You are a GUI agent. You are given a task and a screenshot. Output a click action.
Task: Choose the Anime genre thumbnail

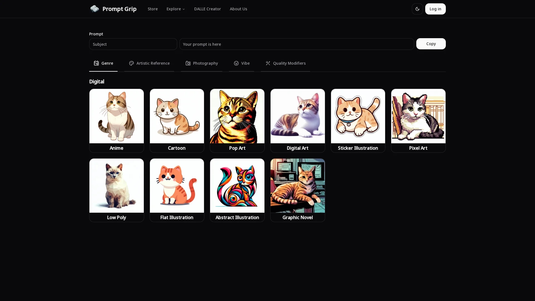tap(116, 116)
